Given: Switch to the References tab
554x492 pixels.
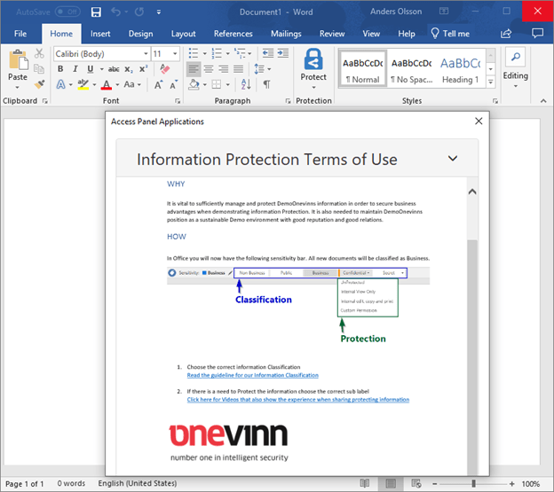Looking at the screenshot, I should [x=233, y=34].
